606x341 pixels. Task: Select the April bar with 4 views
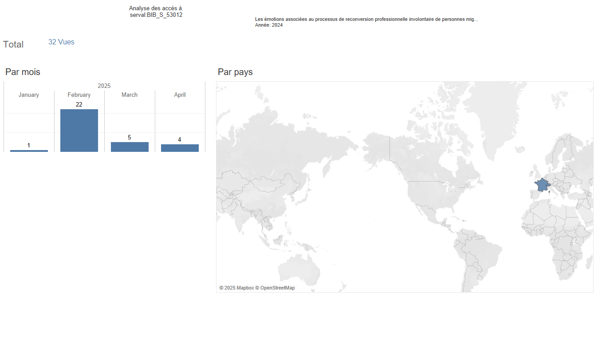pos(180,148)
